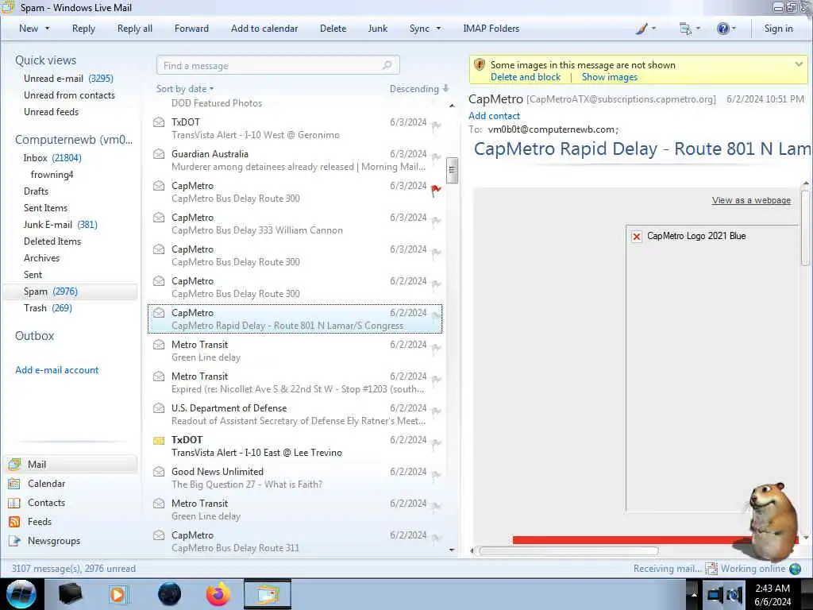This screenshot has width=813, height=610.
Task: Click Reply all in the toolbar
Action: 135,29
